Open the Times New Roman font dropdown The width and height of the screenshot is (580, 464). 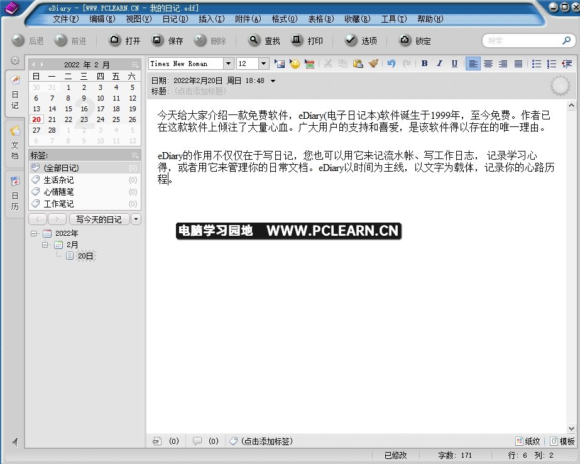coord(228,64)
